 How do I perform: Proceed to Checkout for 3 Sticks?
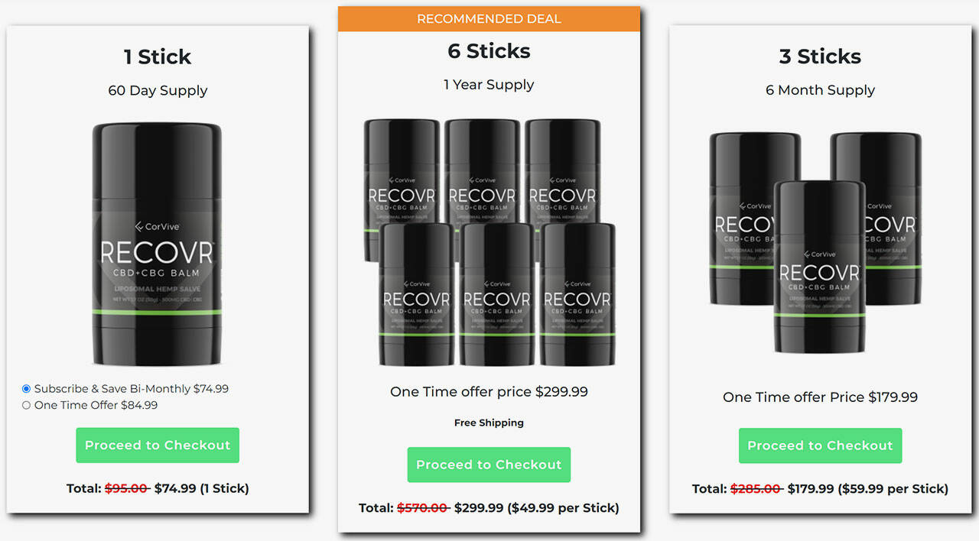[820, 445]
